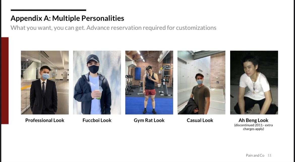Click the Casual Look photo
This screenshot has height=162, width=295.
tap(201, 82)
